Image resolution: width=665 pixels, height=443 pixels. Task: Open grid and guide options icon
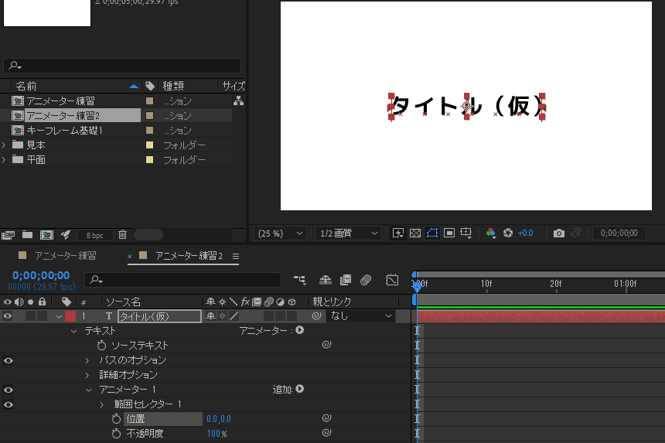(x=466, y=233)
